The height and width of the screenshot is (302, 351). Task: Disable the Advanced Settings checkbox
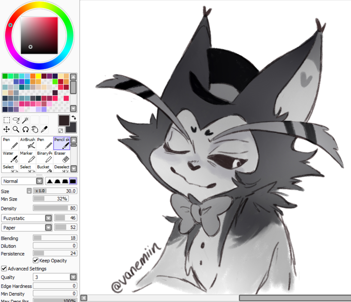(x=4, y=269)
